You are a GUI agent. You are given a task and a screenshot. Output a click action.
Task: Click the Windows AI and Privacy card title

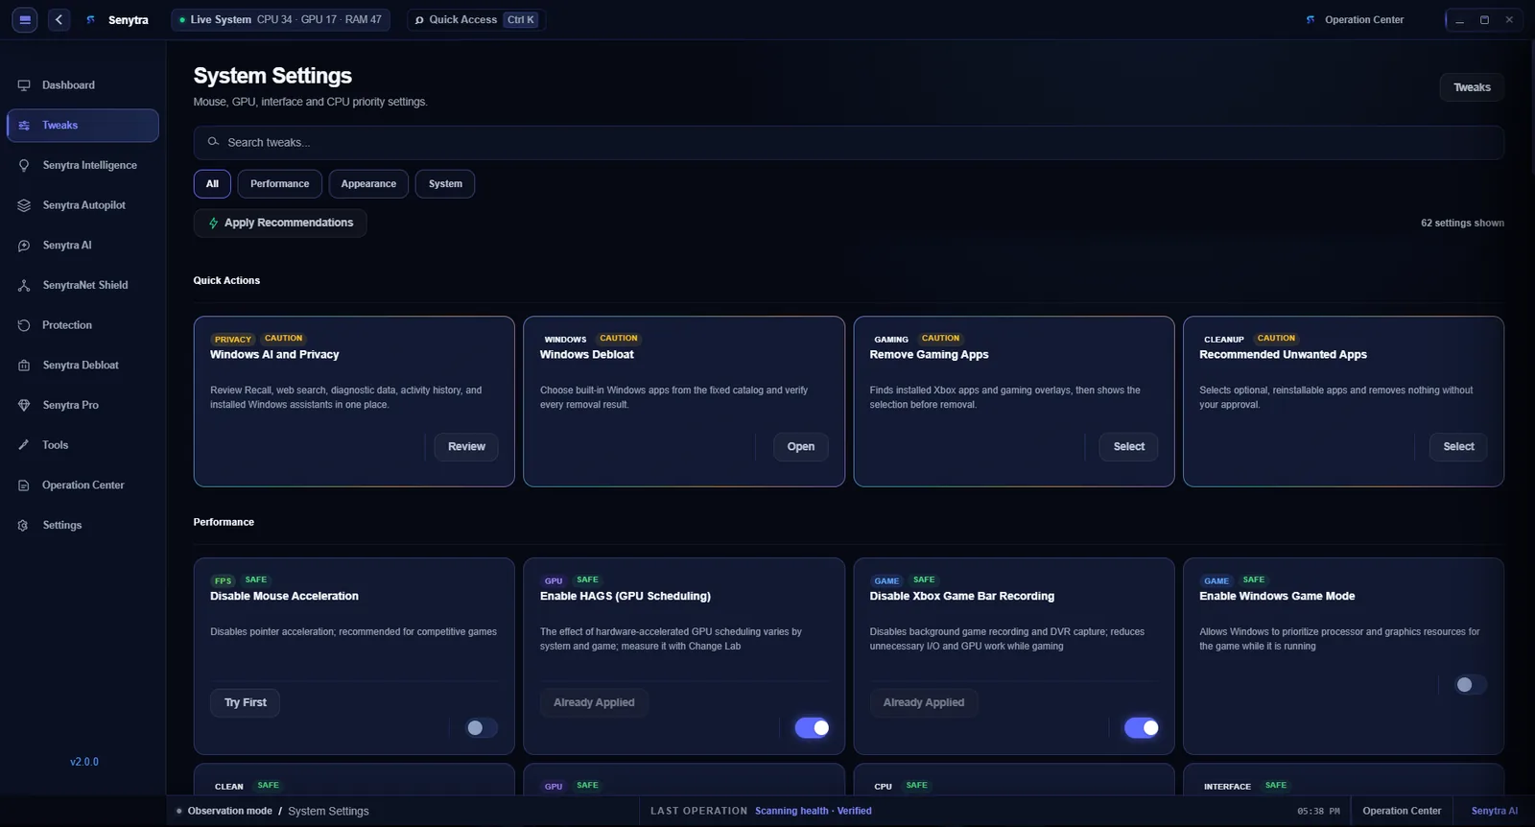pos(274,355)
